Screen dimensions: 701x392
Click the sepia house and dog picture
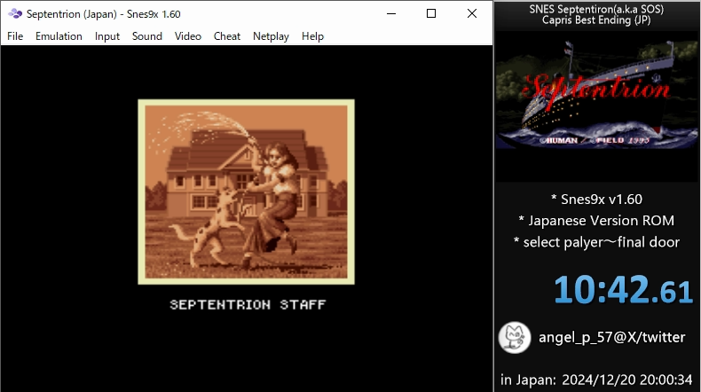(246, 192)
